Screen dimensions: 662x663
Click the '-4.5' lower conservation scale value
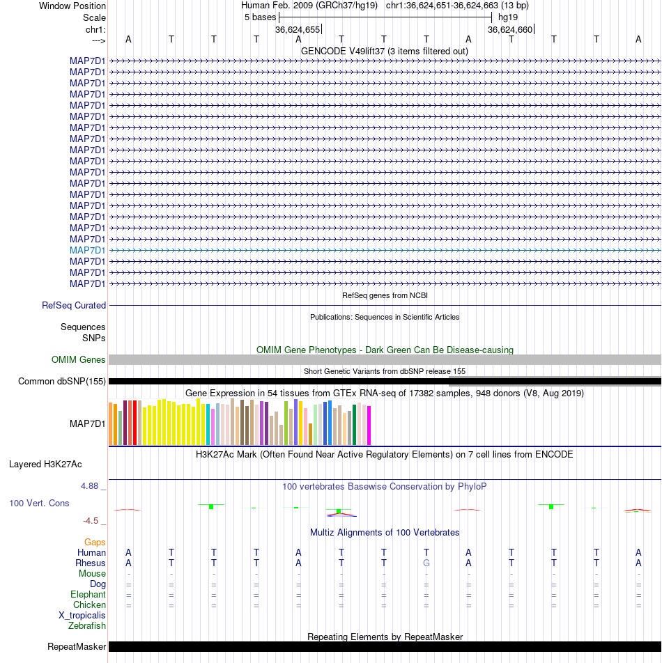point(91,520)
